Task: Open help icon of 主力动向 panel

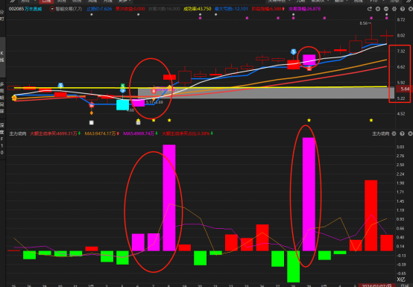Action: click(x=403, y=133)
